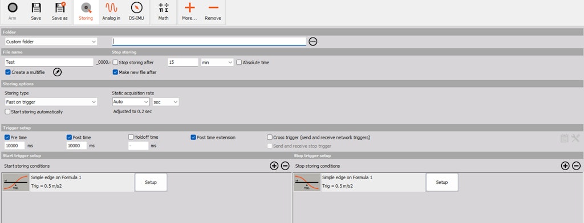
Task: Toggle the Pre time checkbox
Action: pos(7,137)
